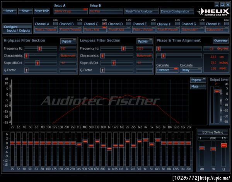Image resolution: width=232 pixels, height=182 pixels.
Task: Toggle Link checkbox for Channel H
Action: [x=226, y=23]
